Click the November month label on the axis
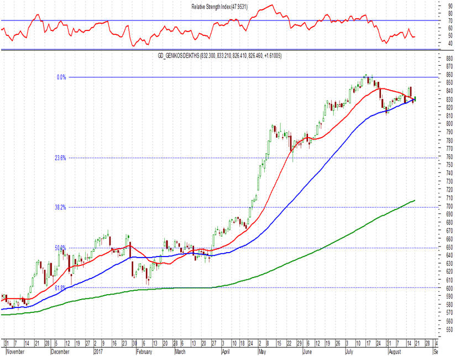Screen dimensions: 455x356 coord(15,352)
